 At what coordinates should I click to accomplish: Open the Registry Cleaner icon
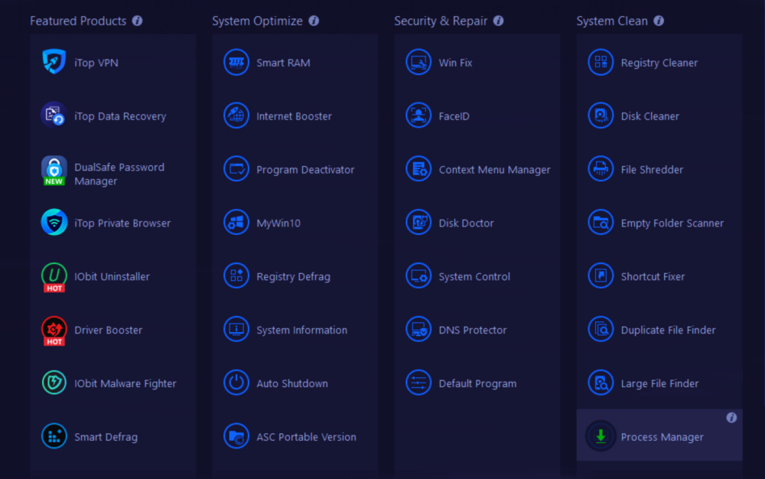coord(601,62)
